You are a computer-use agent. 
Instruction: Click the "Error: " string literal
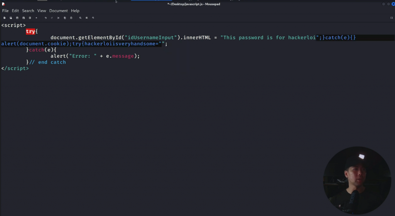83,56
